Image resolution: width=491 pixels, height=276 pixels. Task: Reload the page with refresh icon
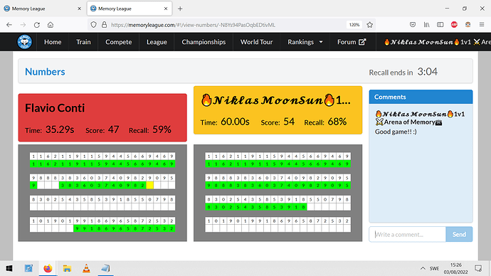[36, 25]
